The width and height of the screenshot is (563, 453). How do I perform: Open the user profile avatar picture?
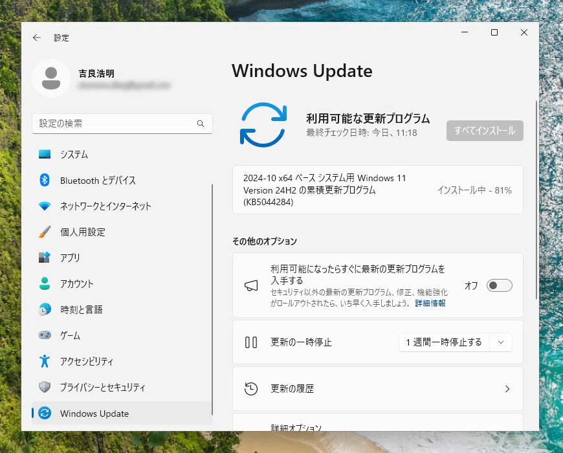coord(51,78)
